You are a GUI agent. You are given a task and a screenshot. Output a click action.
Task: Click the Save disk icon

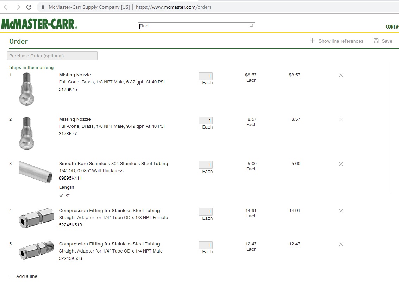[376, 41]
